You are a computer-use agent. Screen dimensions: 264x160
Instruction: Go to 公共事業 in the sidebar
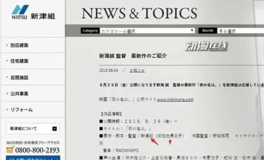[20, 94]
